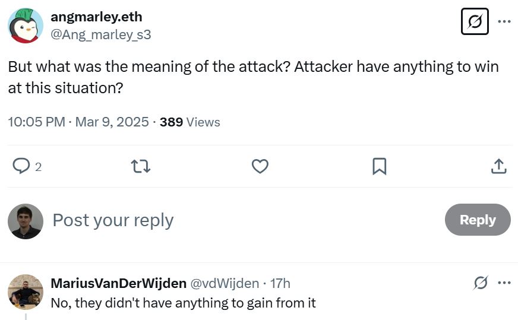The height and width of the screenshot is (320, 518).
Task: Open MariusVanDerWijden's profile picture
Action: (x=26, y=292)
